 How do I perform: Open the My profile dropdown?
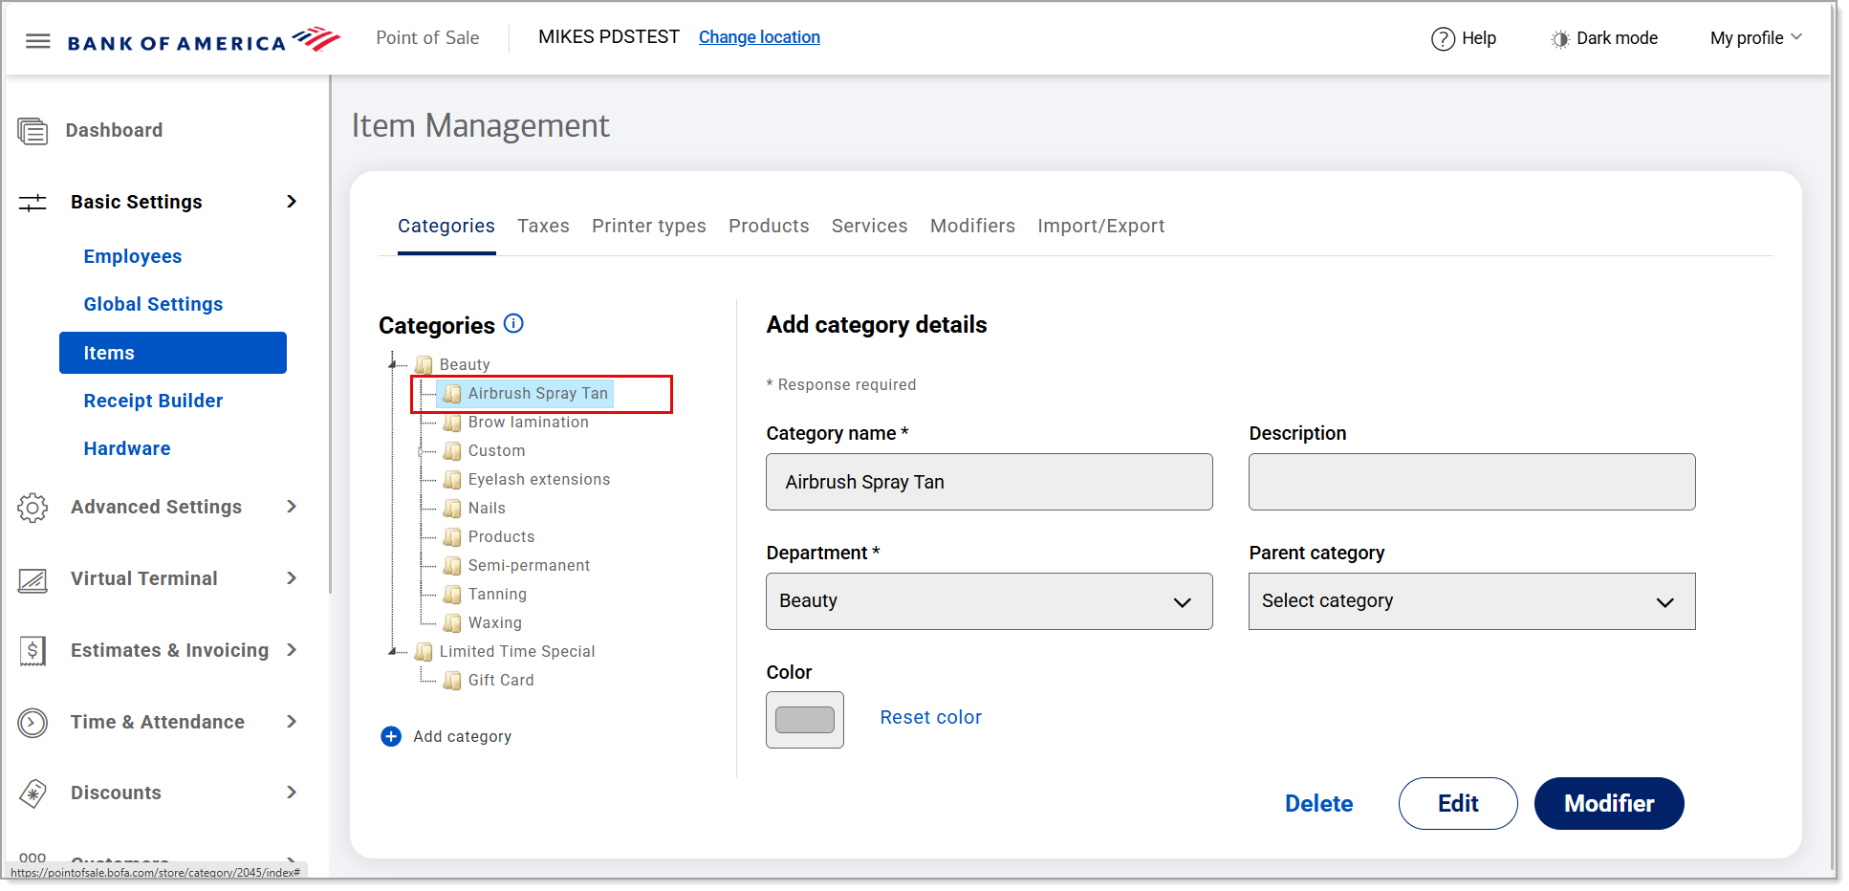tap(1755, 38)
